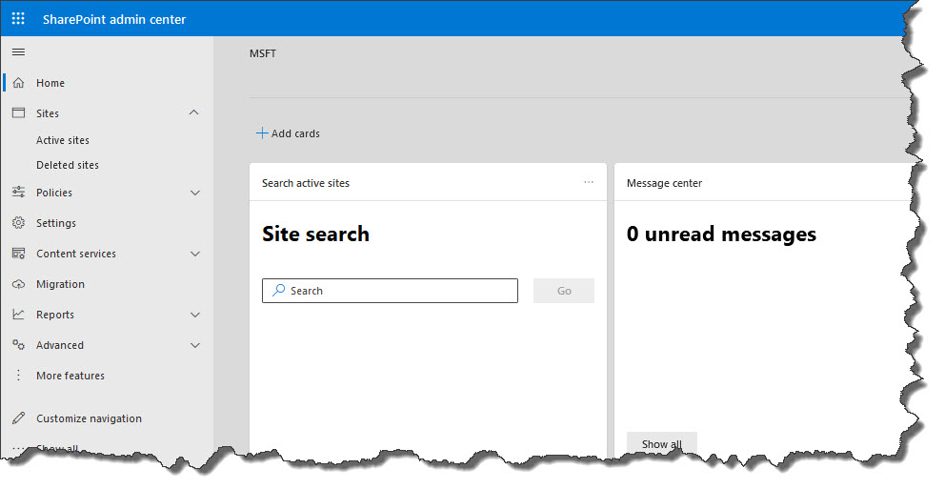Expand the Content services chevron
Screen dimensions: 945x489
click(195, 254)
